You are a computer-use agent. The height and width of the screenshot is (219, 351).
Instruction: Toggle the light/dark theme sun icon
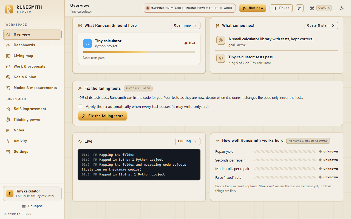point(342,8)
